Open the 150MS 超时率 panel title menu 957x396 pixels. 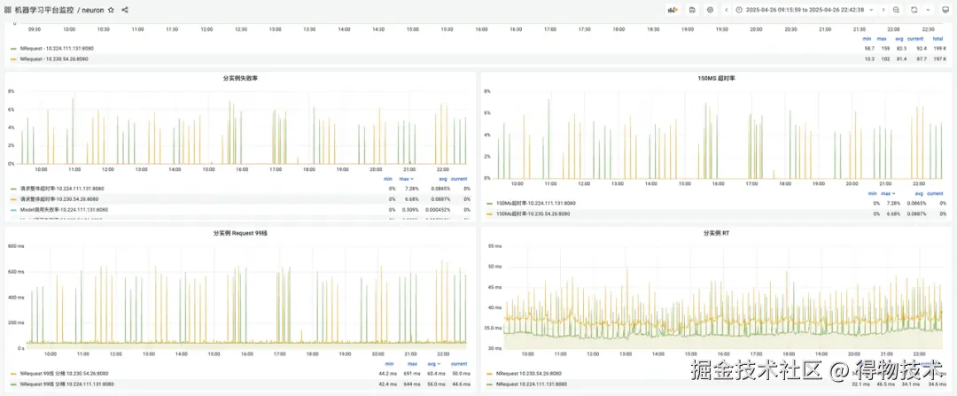(x=716, y=79)
